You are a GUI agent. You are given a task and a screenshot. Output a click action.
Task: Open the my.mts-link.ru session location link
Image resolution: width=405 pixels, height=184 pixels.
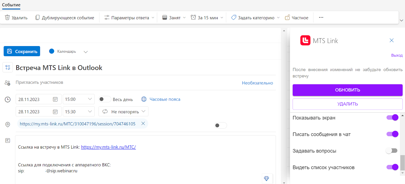tap(77, 124)
